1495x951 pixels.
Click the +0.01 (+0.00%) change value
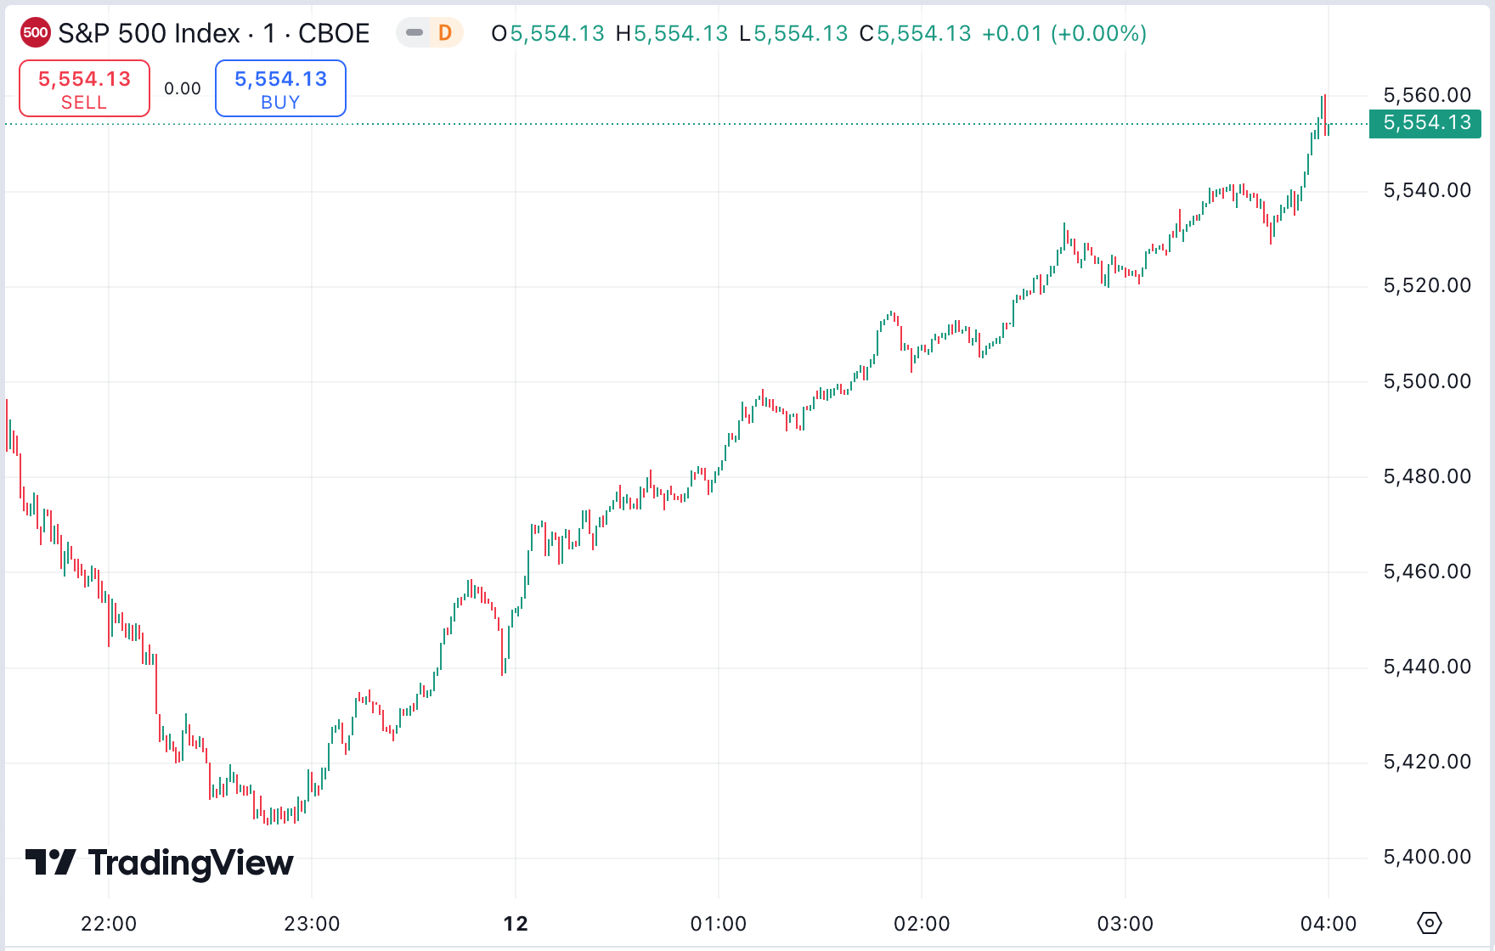(x=1064, y=33)
